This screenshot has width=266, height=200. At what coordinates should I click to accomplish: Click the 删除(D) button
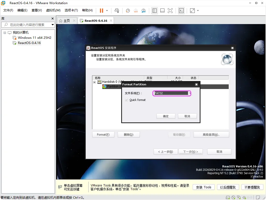[128, 135]
